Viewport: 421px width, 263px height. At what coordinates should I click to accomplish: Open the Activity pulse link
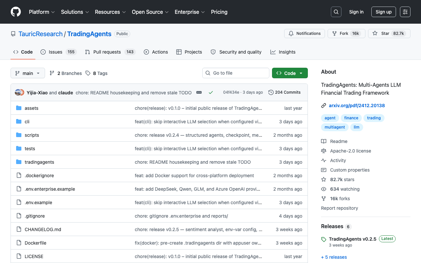pos(334,160)
